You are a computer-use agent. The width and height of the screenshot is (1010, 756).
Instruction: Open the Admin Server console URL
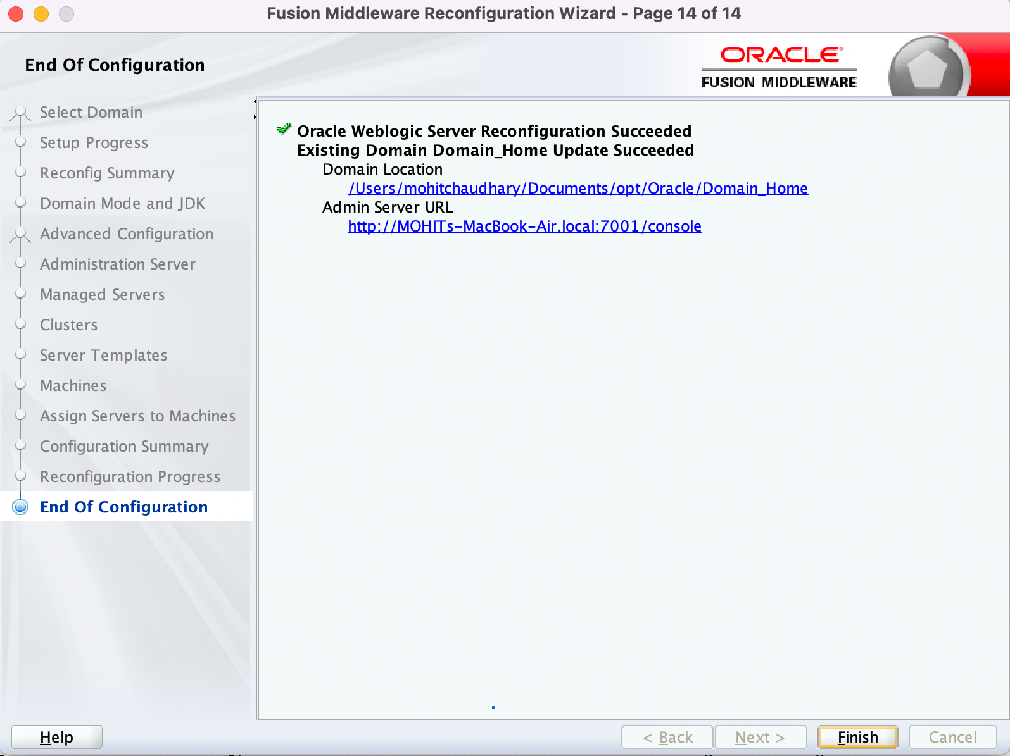coord(524,226)
